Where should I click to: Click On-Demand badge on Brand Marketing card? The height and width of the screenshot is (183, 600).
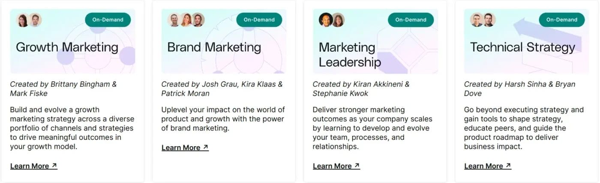259,20
